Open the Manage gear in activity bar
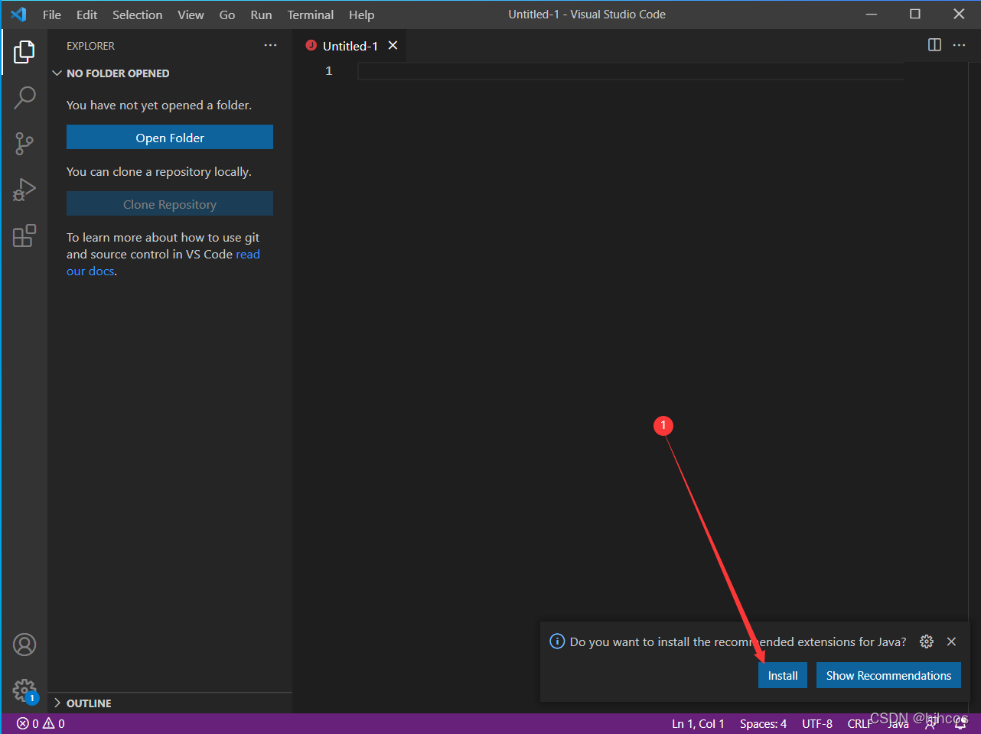Screen dimensions: 981x734 tap(24, 691)
